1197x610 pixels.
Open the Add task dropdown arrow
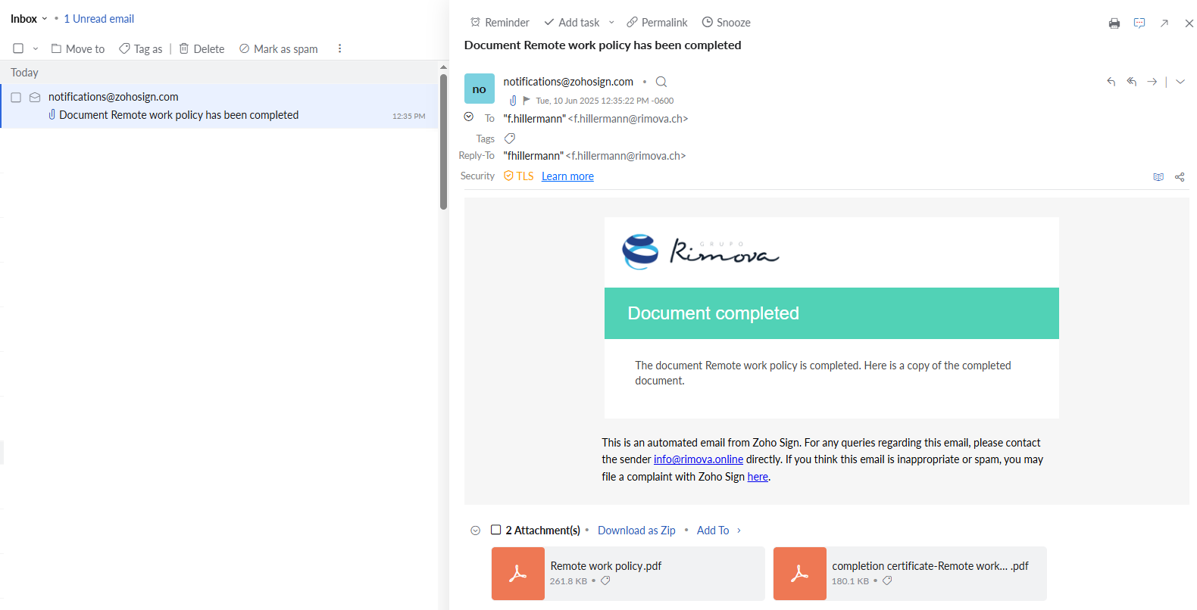(x=611, y=23)
